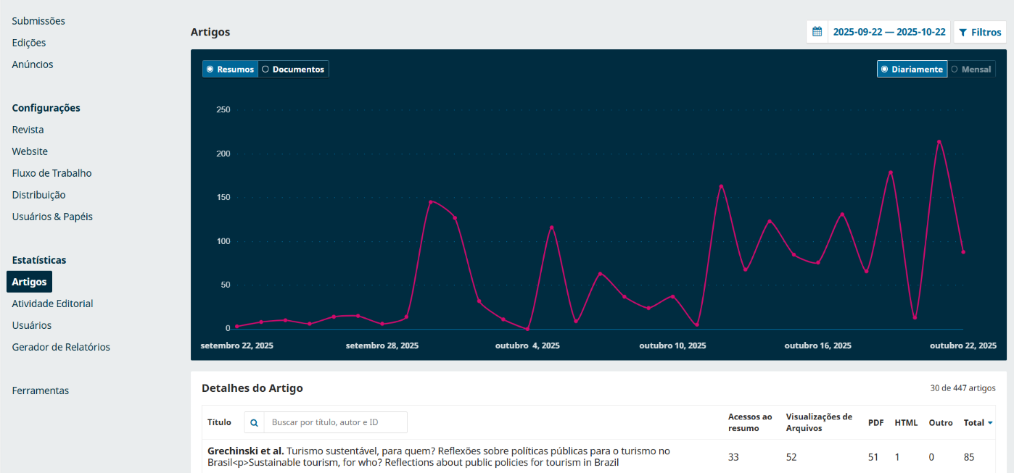Click the Total column sort arrow
The image size is (1014, 473).
[x=990, y=423]
